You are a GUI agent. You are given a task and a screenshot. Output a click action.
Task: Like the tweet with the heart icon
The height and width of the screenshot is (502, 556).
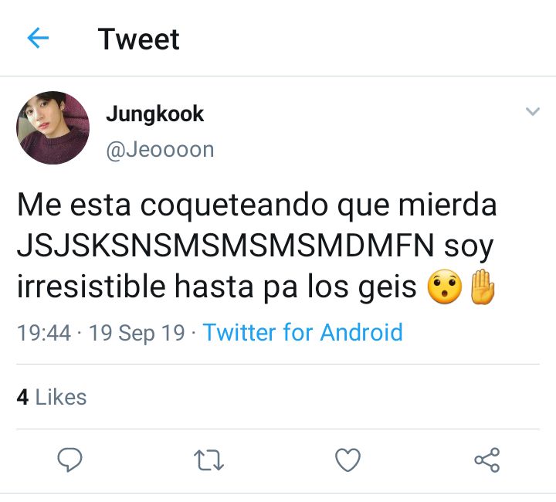click(x=347, y=460)
